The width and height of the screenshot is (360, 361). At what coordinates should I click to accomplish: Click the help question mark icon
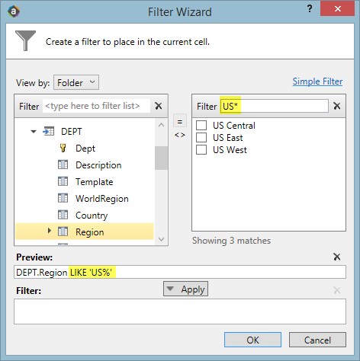point(310,9)
